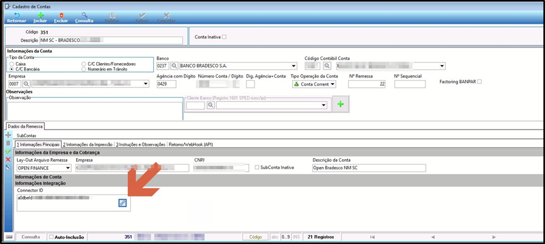
Task: Click the SubContas label
Action: [x=26, y=136]
